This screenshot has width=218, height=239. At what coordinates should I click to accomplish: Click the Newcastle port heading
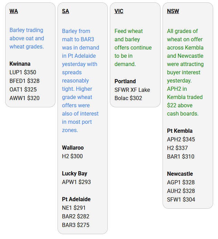[180, 174]
